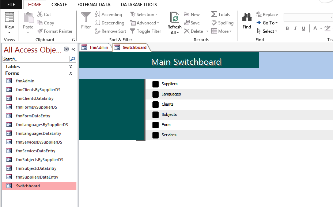Open the FILE tab
333x207 pixels.
pos(11,5)
